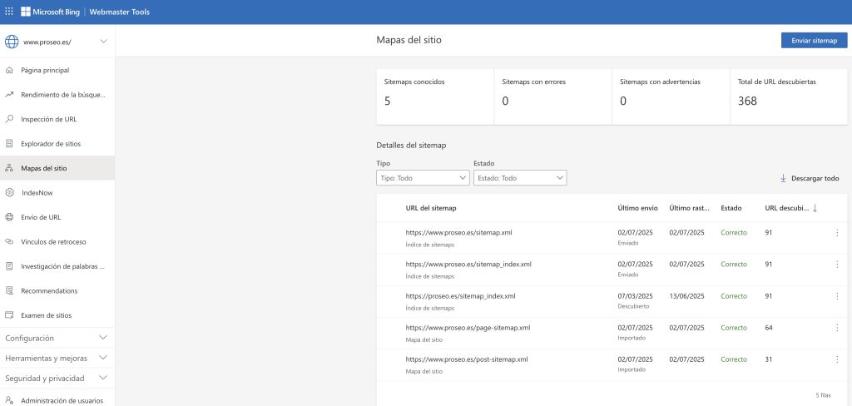Open the www.proseo.es site selector
Screen dimensions: 852x406
click(x=57, y=42)
